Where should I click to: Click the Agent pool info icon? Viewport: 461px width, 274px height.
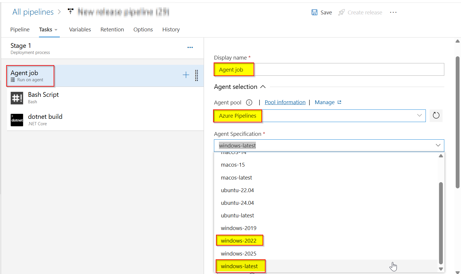pos(249,102)
